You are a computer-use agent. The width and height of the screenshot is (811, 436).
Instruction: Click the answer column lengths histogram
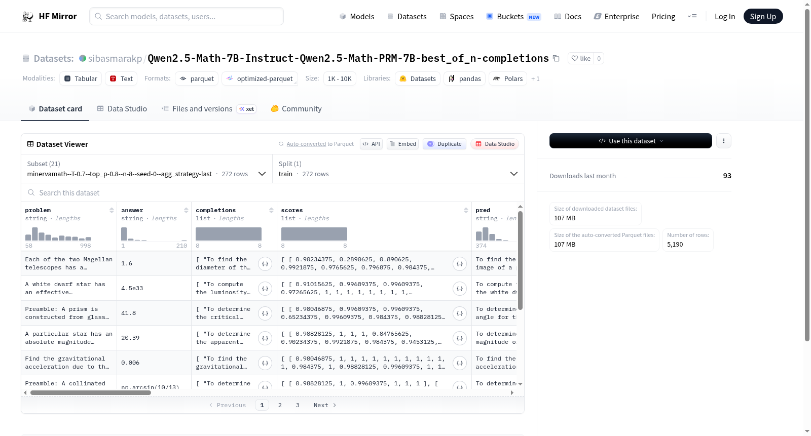[x=154, y=234]
